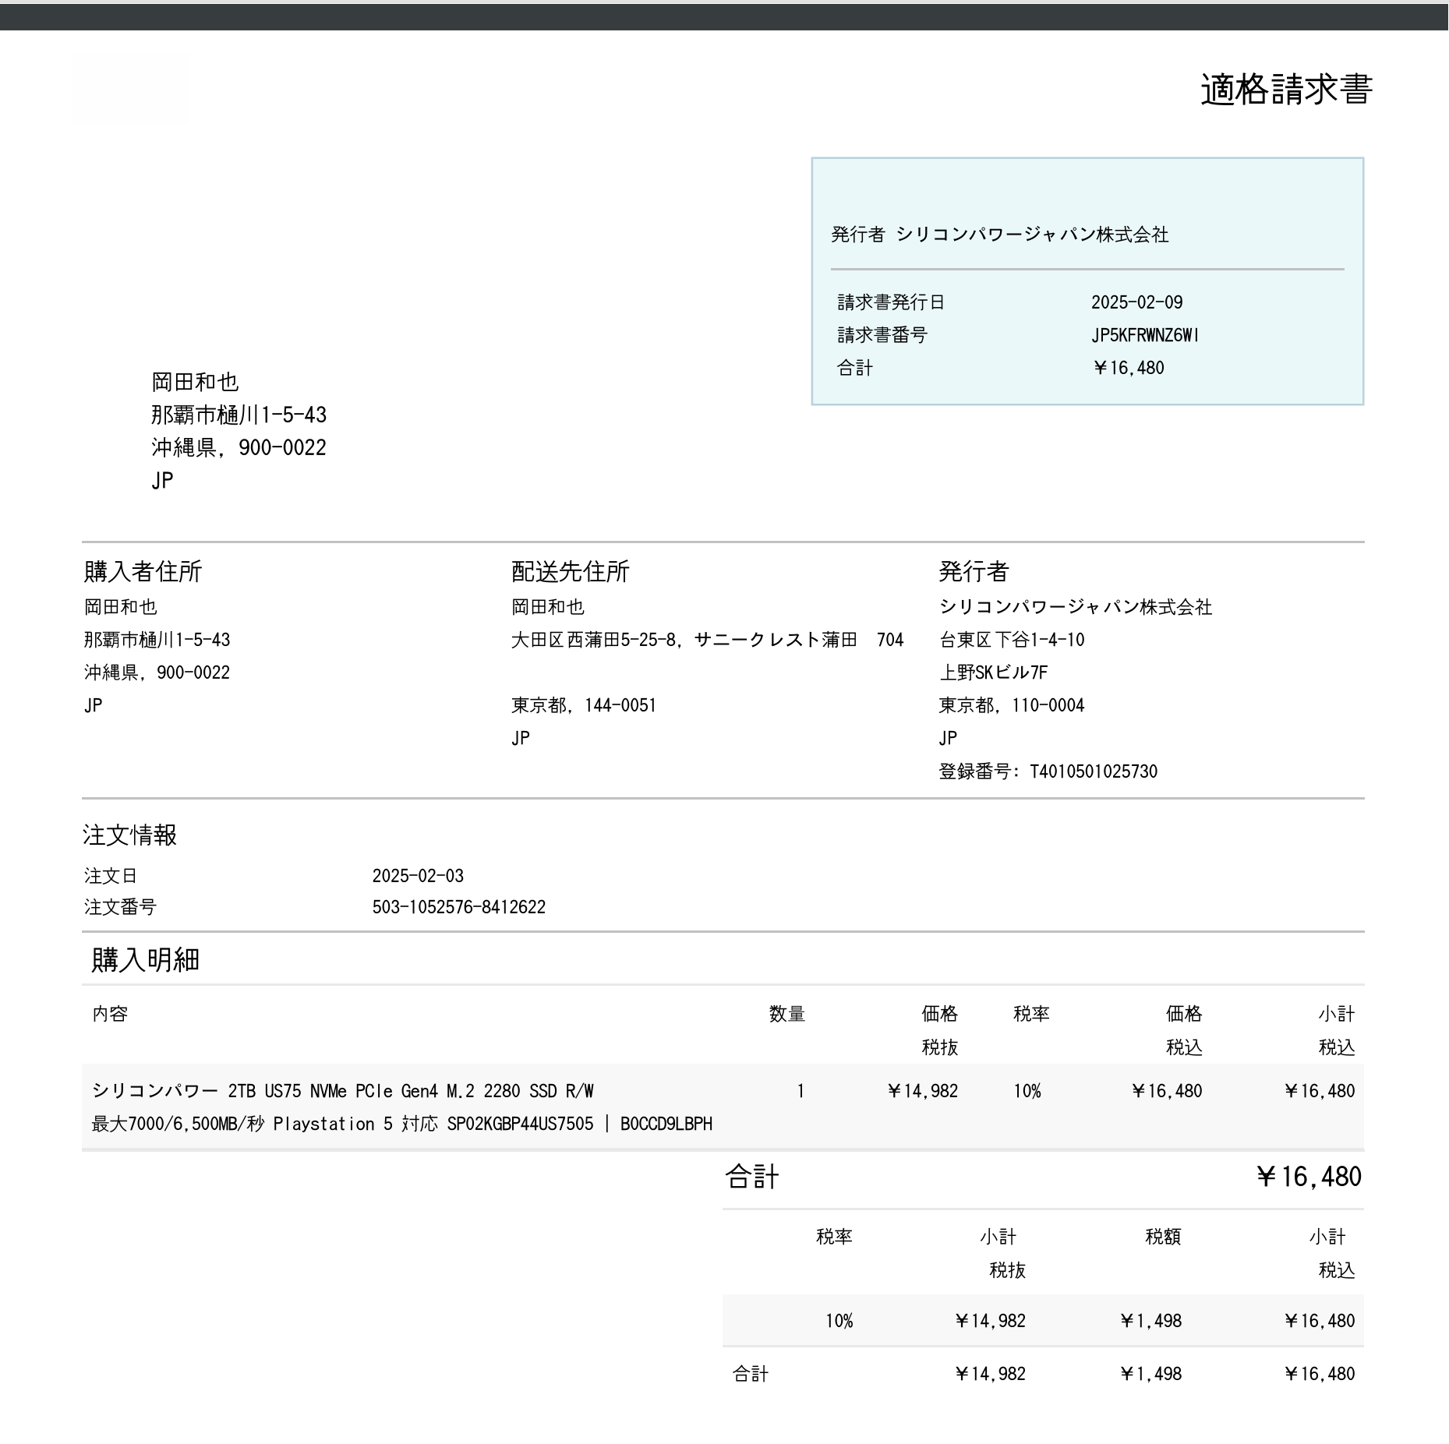1449x1444 pixels.
Task: Select the Silicon Power 2TB SSD product description
Action: (x=342, y=1091)
